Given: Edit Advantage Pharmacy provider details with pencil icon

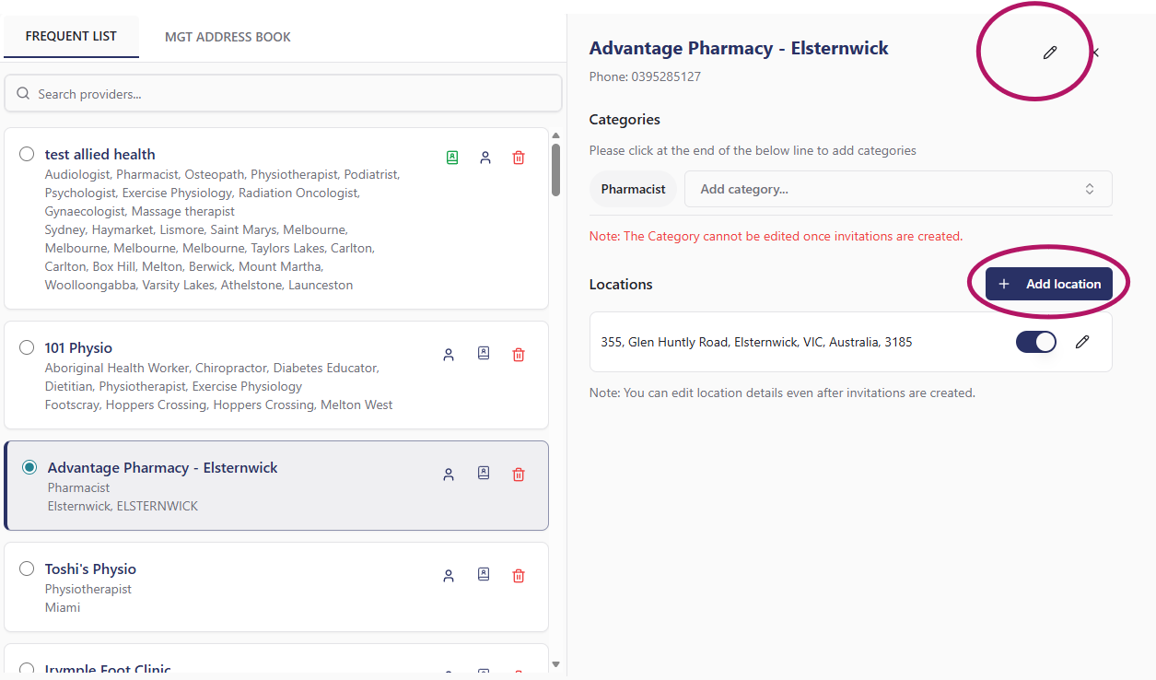Looking at the screenshot, I should coord(1049,53).
